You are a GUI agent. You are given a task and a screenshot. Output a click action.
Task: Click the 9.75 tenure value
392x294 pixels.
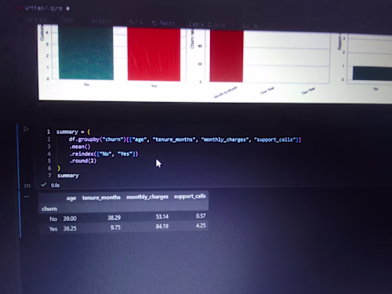pyautogui.click(x=115, y=227)
